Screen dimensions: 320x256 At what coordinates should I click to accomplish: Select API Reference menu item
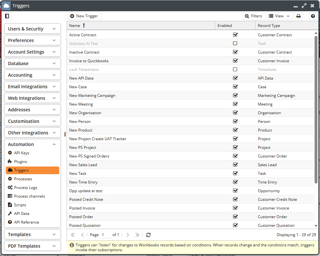[26, 222]
